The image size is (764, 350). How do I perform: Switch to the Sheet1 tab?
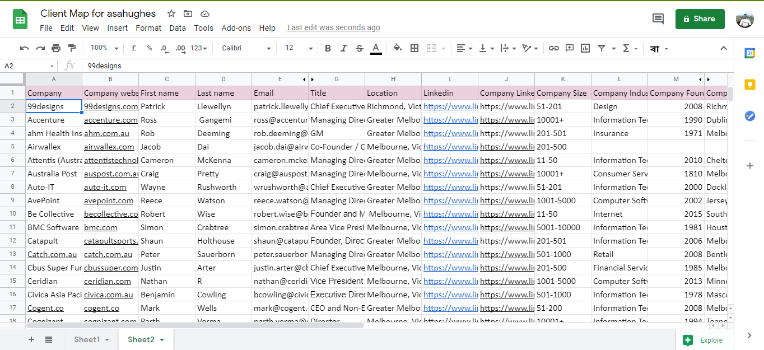(87, 339)
